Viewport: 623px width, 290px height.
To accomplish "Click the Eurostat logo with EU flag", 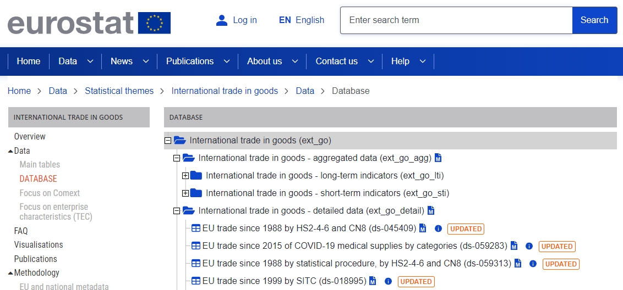I will pyautogui.click(x=89, y=22).
